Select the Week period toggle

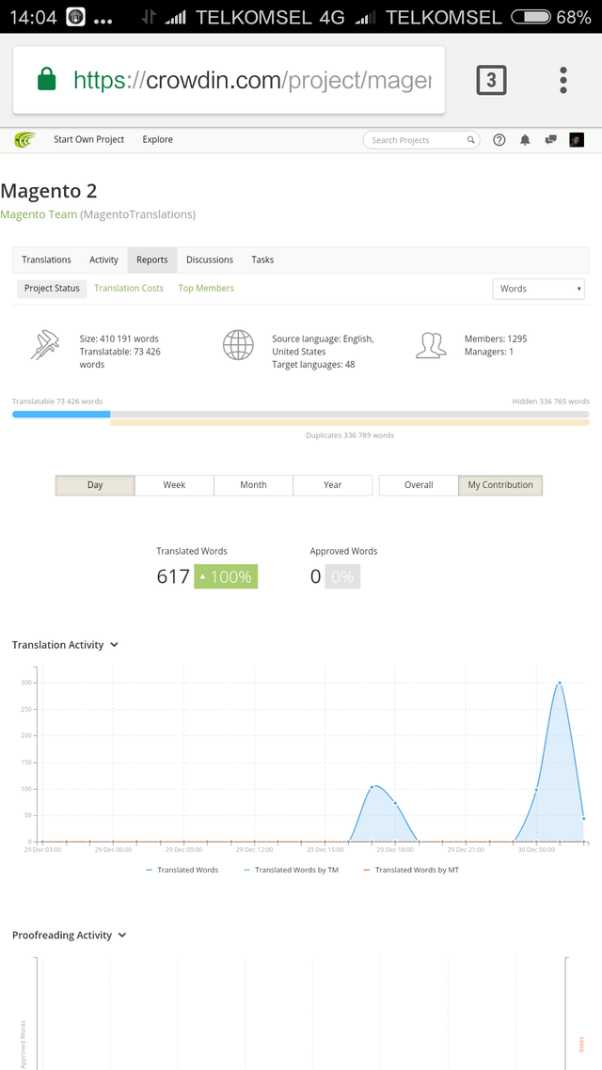click(x=174, y=485)
